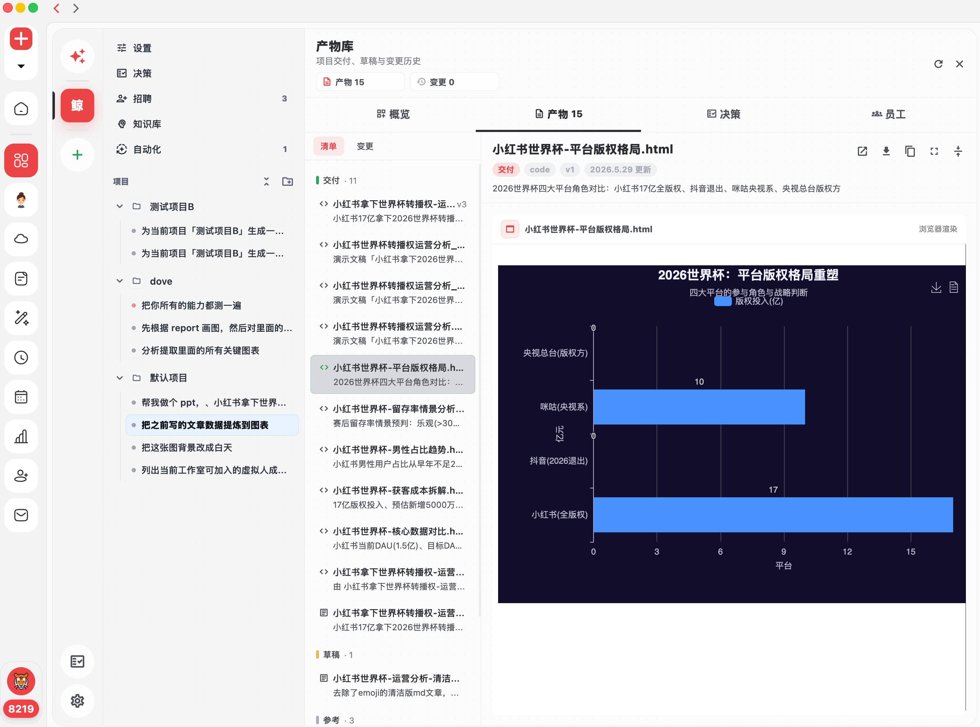The height and width of the screenshot is (727, 980).
Task: Click chart data view icon
Action: pos(954,288)
